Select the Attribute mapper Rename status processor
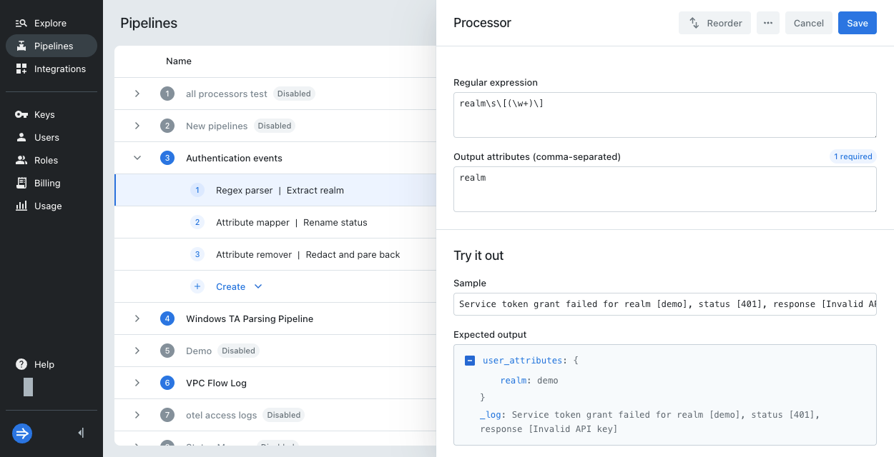Viewport: 894px width, 457px height. 291,222
